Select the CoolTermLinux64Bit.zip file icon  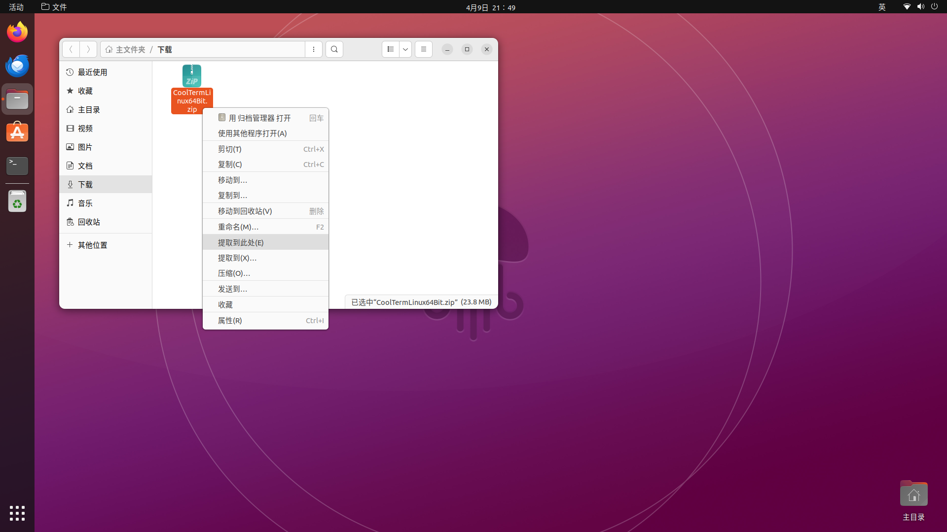tap(192, 76)
